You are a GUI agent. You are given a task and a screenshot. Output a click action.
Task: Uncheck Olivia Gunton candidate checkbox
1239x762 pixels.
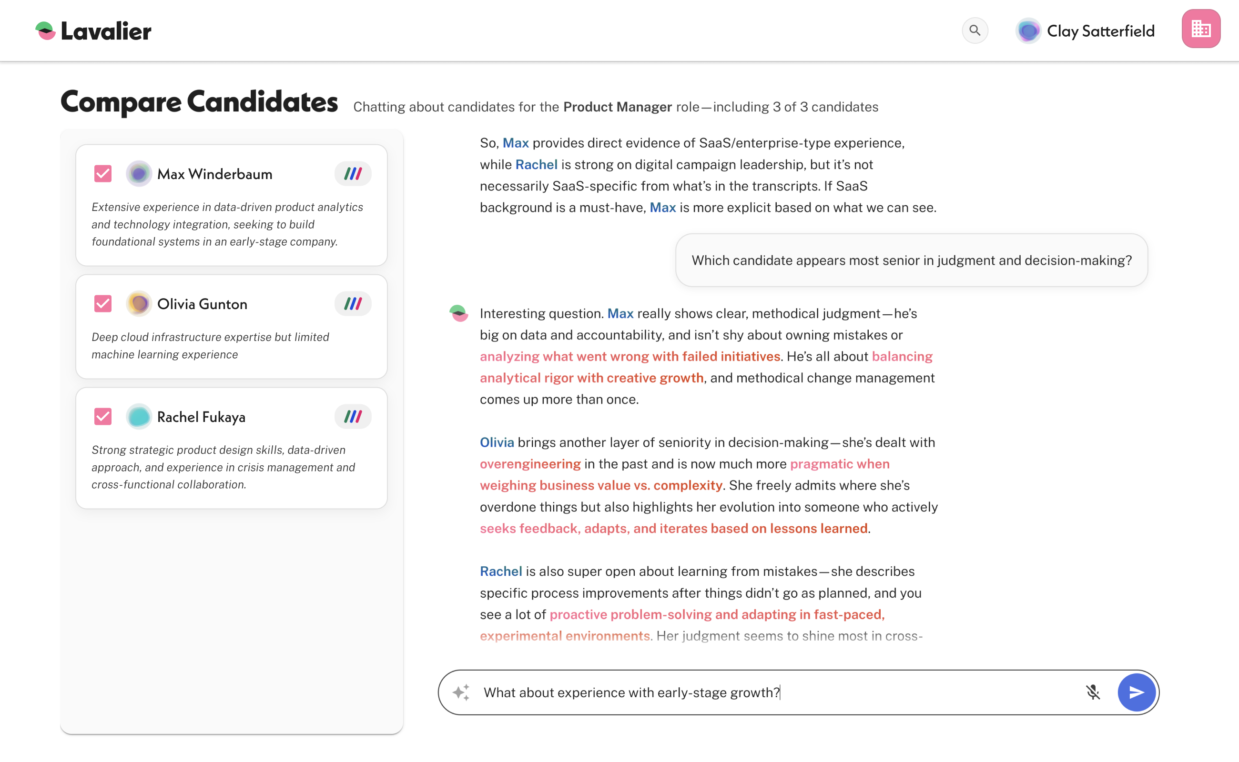pyautogui.click(x=103, y=304)
